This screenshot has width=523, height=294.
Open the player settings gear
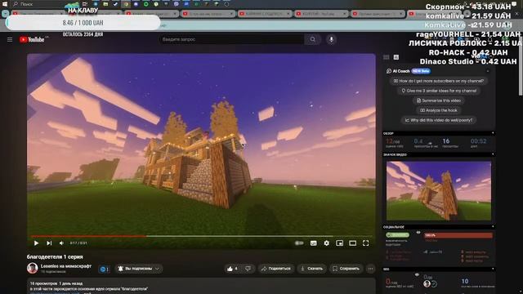tap(327, 243)
